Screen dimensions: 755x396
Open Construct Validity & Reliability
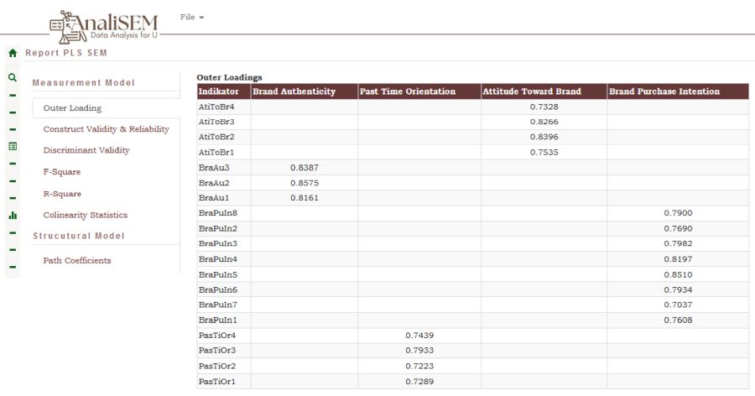(106, 129)
